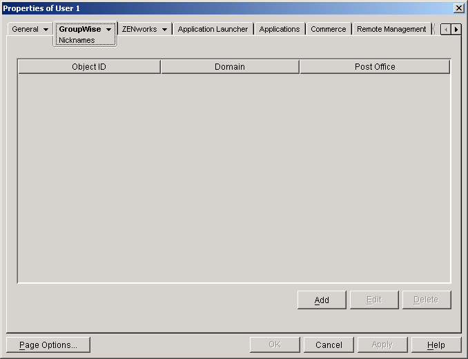468x359 pixels.
Task: Click the General tab label
Action: [x=25, y=29]
